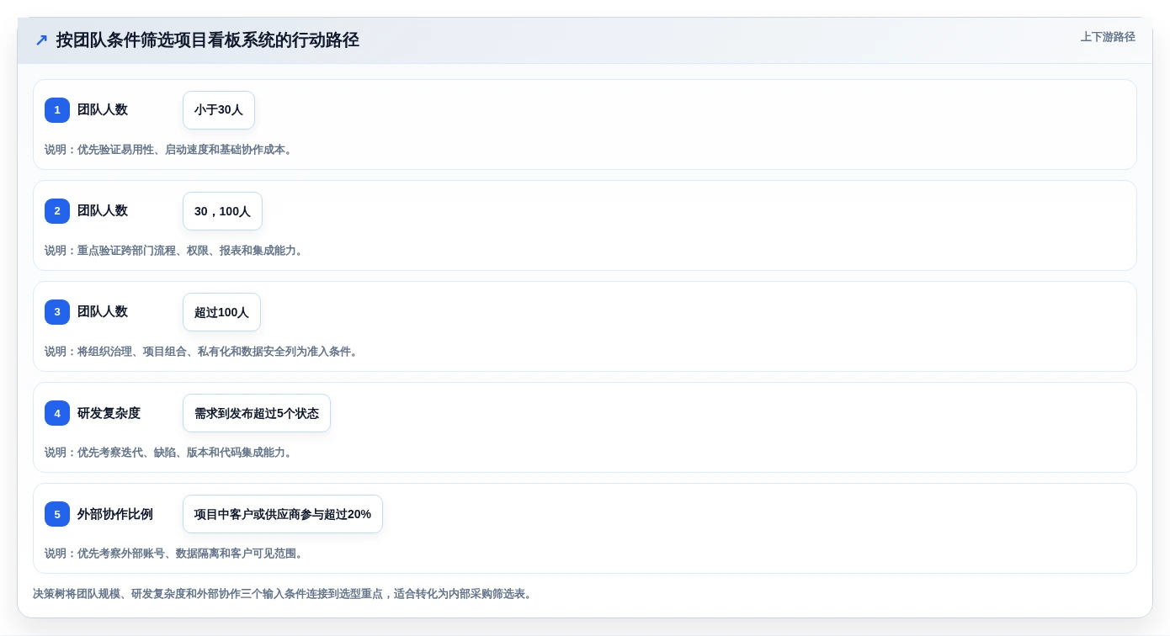1170x636 pixels.
Task: Select the 30，100人 condition chip
Action: 222,211
